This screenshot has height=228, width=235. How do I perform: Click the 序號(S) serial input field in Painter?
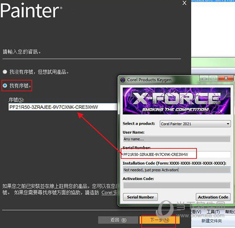pyautogui.click(x=63, y=107)
